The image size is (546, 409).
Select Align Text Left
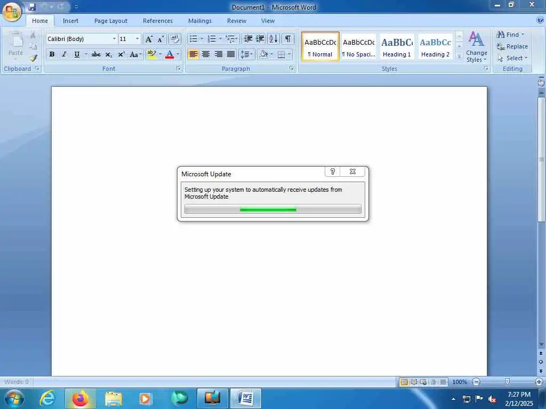193,54
